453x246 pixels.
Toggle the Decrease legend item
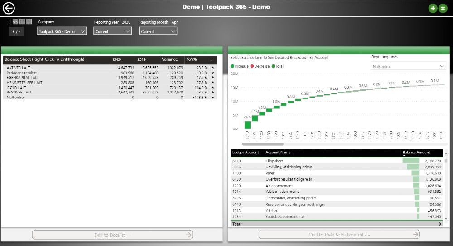[x=260, y=66]
